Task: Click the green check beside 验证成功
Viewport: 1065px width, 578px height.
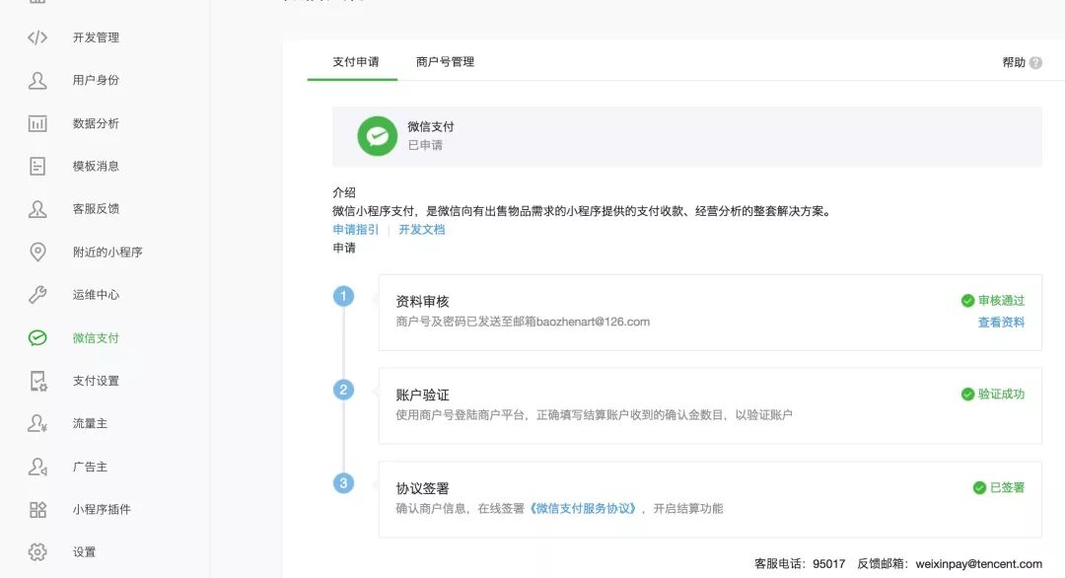Action: (x=968, y=395)
